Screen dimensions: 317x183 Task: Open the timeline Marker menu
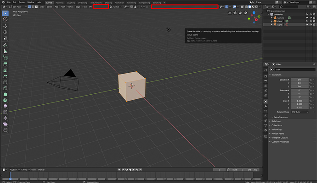coord(41,170)
